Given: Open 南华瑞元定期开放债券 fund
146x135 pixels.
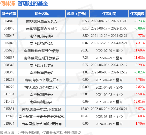Looking at the screenshot, I should [x=42, y=58].
